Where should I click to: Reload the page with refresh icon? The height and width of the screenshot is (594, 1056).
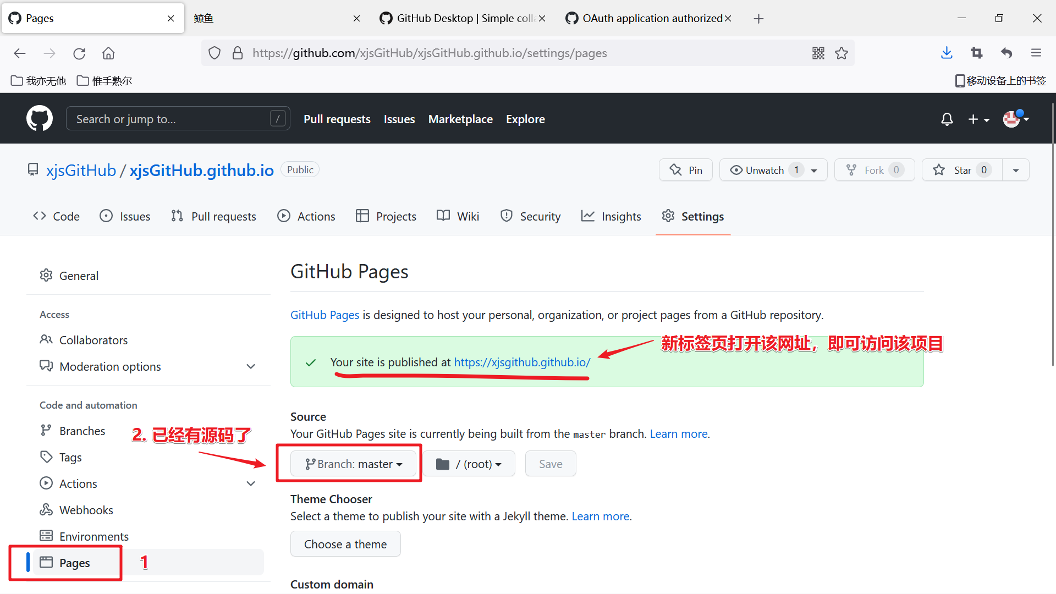pyautogui.click(x=79, y=53)
